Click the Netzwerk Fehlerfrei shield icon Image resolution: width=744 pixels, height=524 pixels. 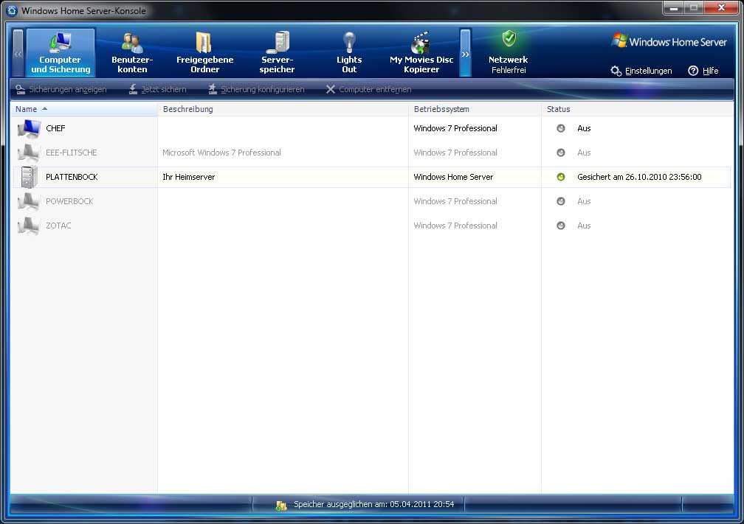pos(509,39)
